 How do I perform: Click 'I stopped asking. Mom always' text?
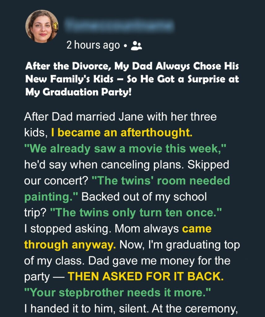[101, 229]
